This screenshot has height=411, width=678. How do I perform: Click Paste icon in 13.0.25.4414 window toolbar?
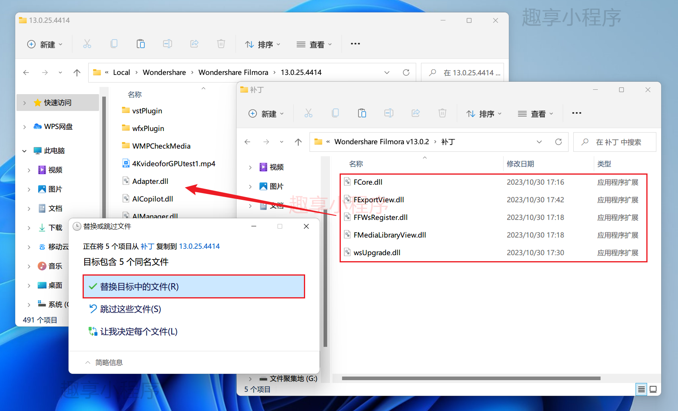coord(141,44)
